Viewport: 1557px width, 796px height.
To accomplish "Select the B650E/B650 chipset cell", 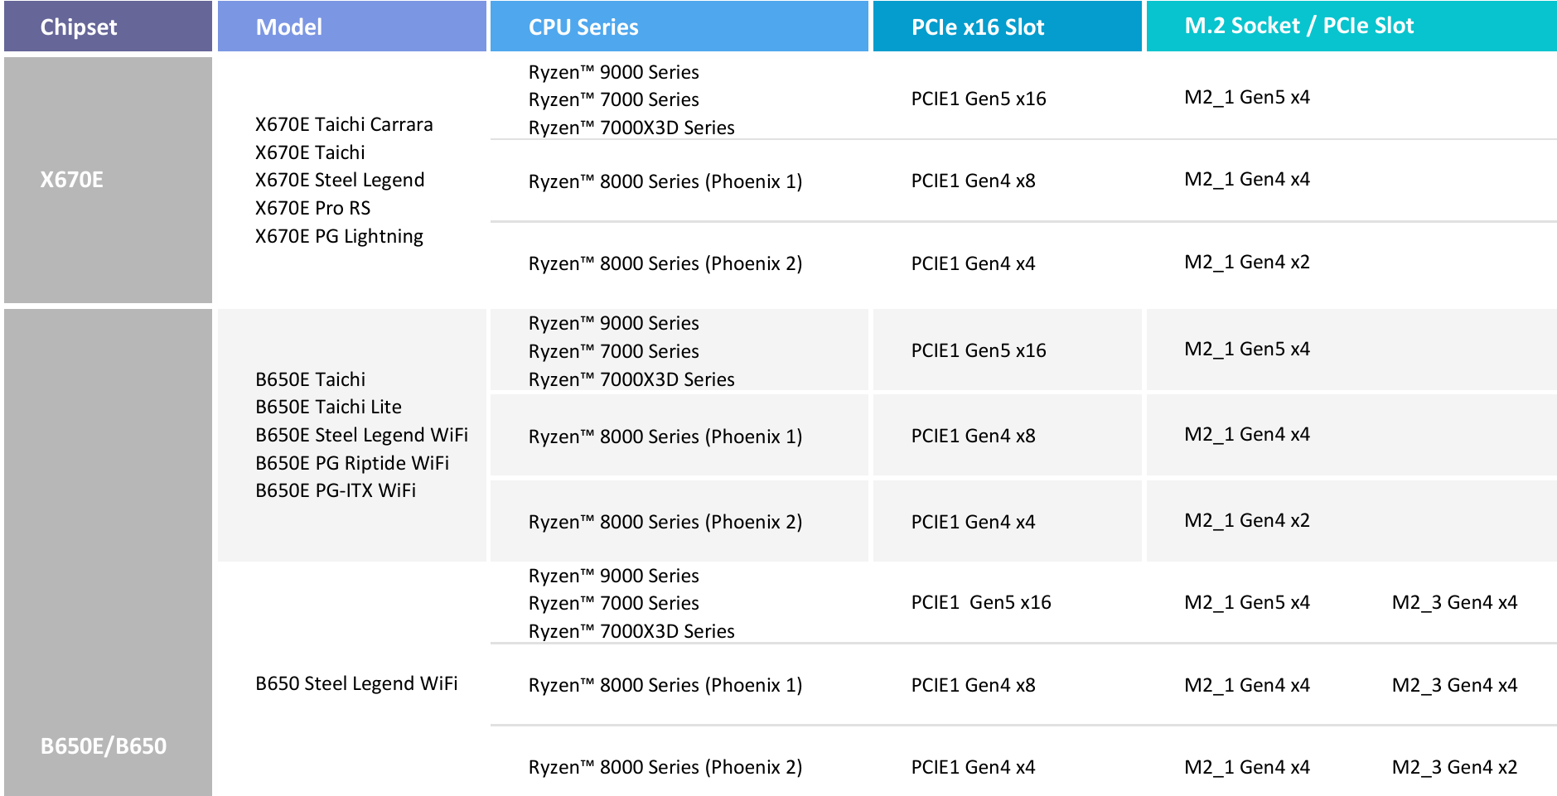I will (104, 745).
